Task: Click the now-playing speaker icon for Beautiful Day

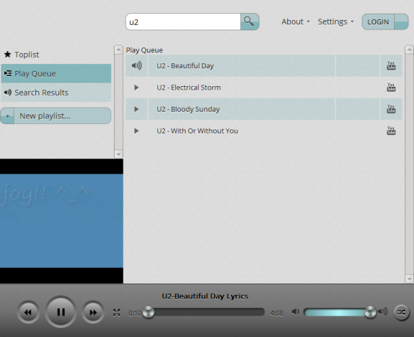Action: [x=137, y=65]
